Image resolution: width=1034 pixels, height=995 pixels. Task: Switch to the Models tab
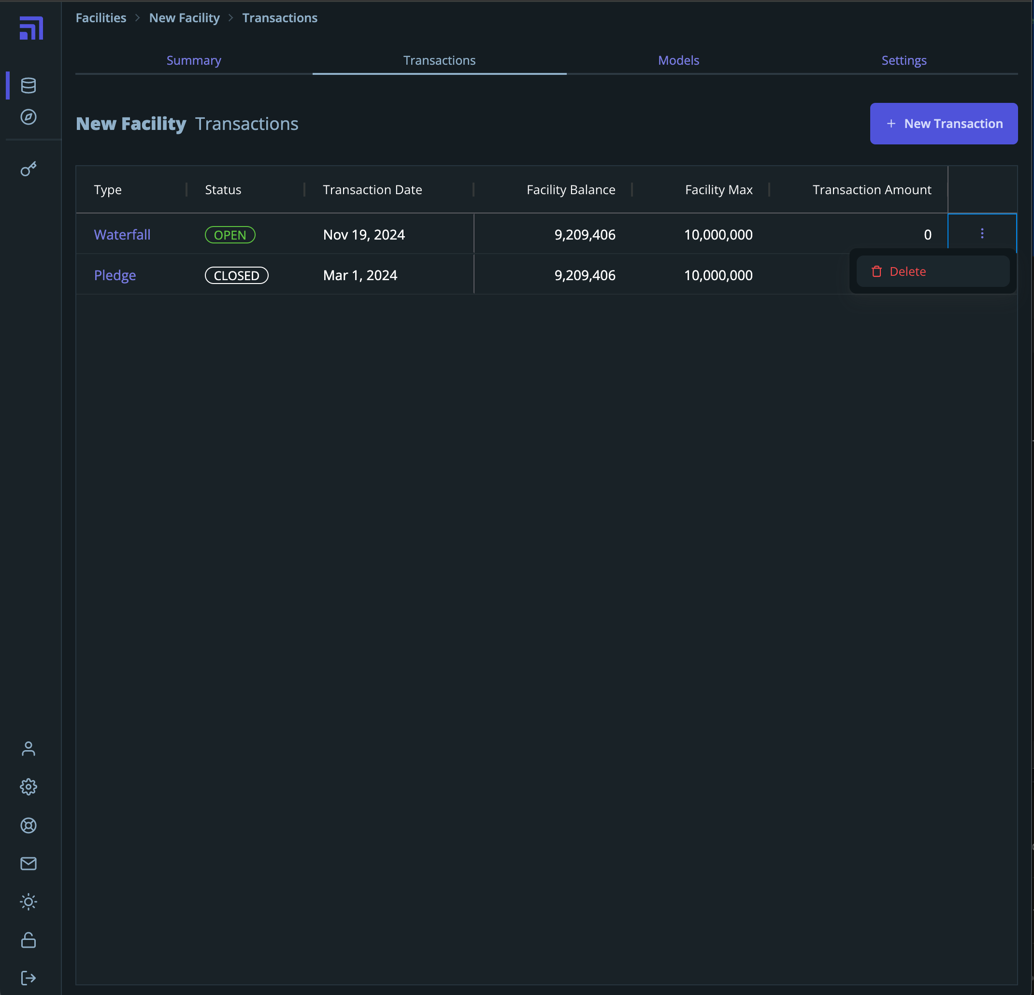point(678,61)
